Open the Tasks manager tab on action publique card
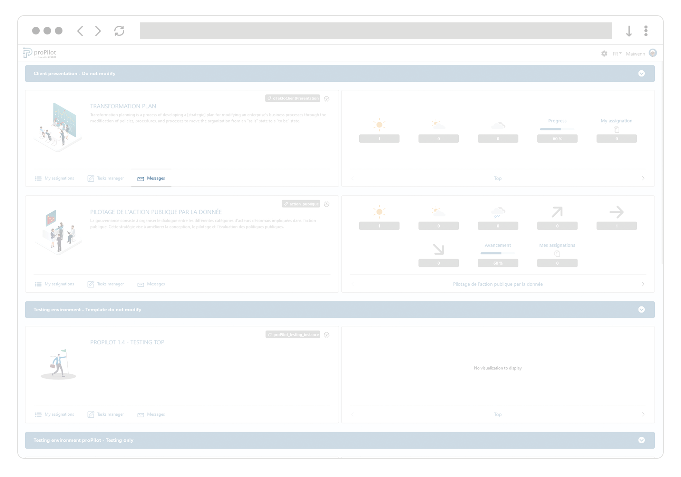 pos(106,284)
